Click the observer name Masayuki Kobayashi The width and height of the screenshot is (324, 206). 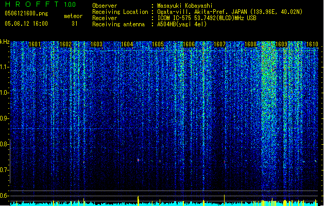(185, 6)
